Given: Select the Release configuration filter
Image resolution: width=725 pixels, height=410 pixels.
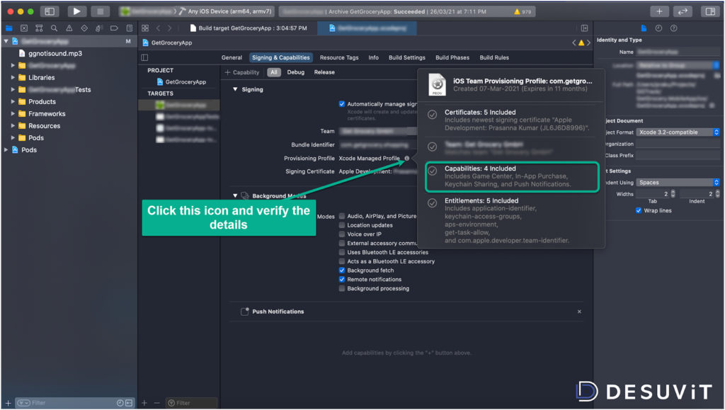Looking at the screenshot, I should [324, 72].
